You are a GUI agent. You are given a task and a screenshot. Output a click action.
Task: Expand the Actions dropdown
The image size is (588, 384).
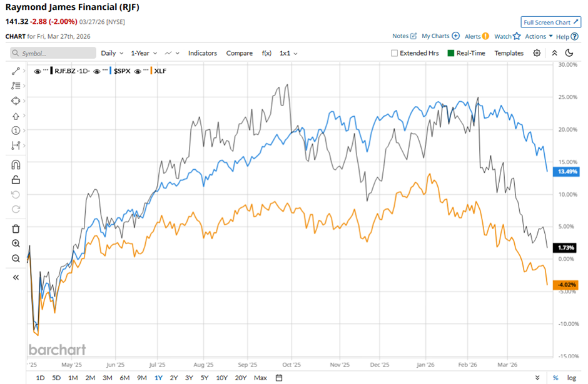pos(539,36)
